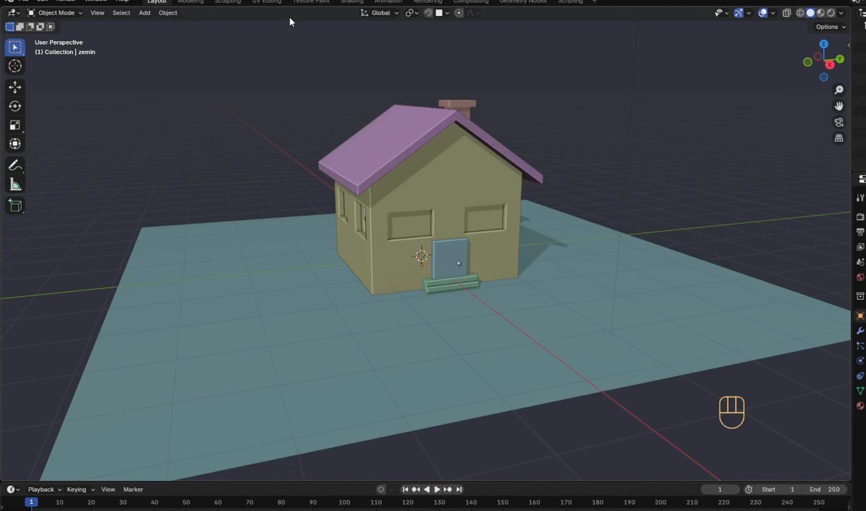Jump to the end frame button
This screenshot has height=511, width=866.
[x=459, y=489]
